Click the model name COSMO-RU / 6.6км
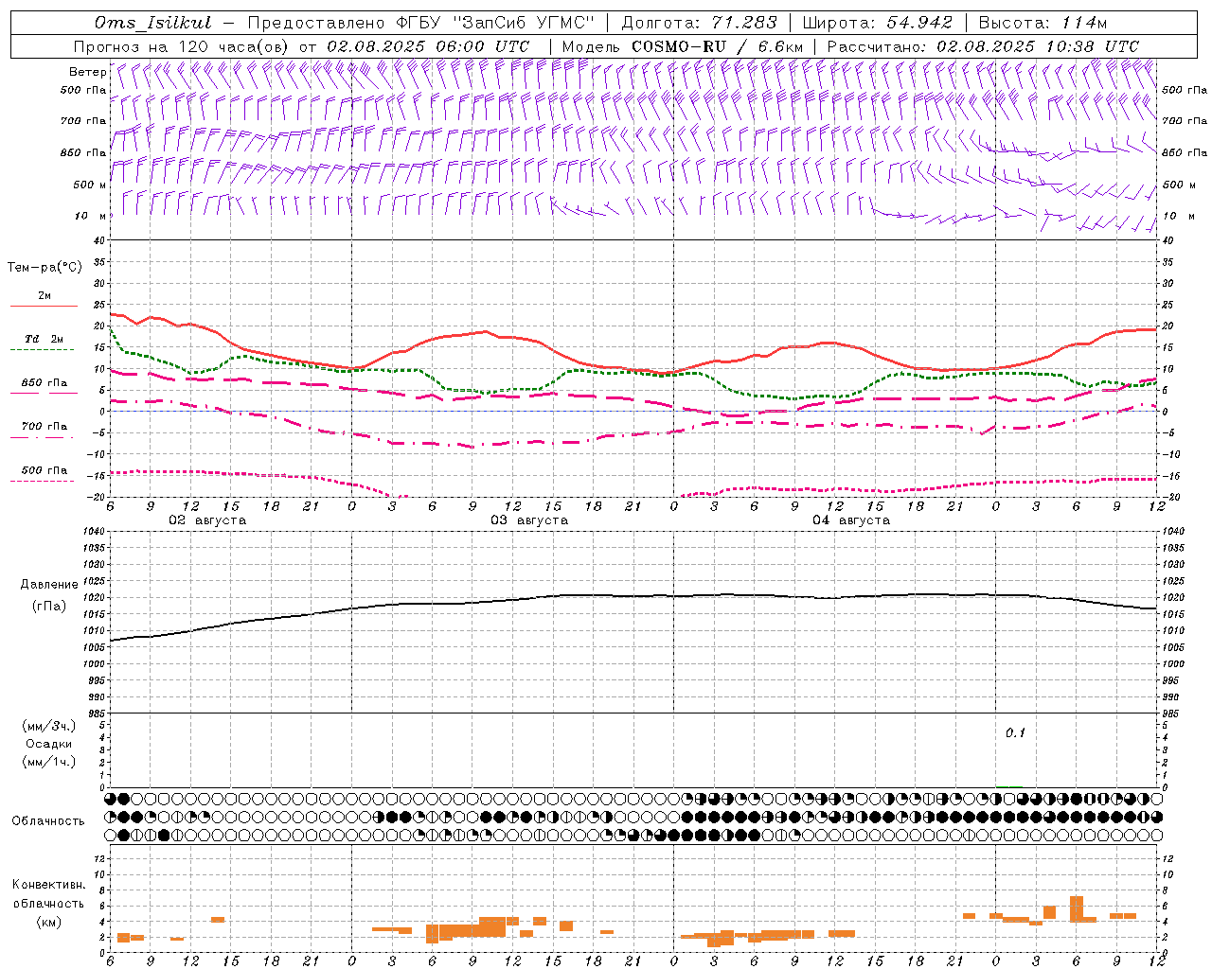The width and height of the screenshot is (1212, 969). (x=717, y=46)
